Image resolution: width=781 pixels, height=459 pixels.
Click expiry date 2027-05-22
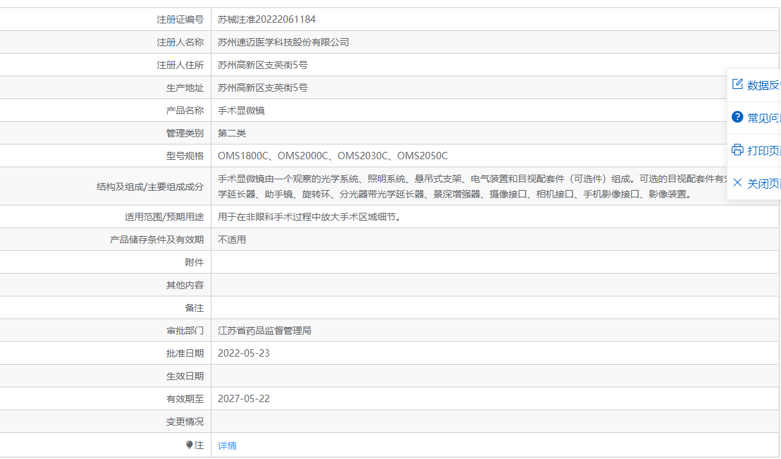[x=244, y=399]
